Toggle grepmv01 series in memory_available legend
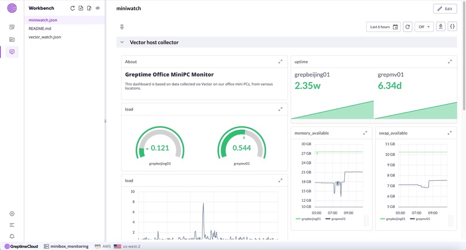 tap(336, 219)
